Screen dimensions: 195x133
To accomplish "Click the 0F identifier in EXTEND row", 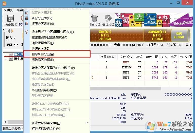I will coord(139,67).
